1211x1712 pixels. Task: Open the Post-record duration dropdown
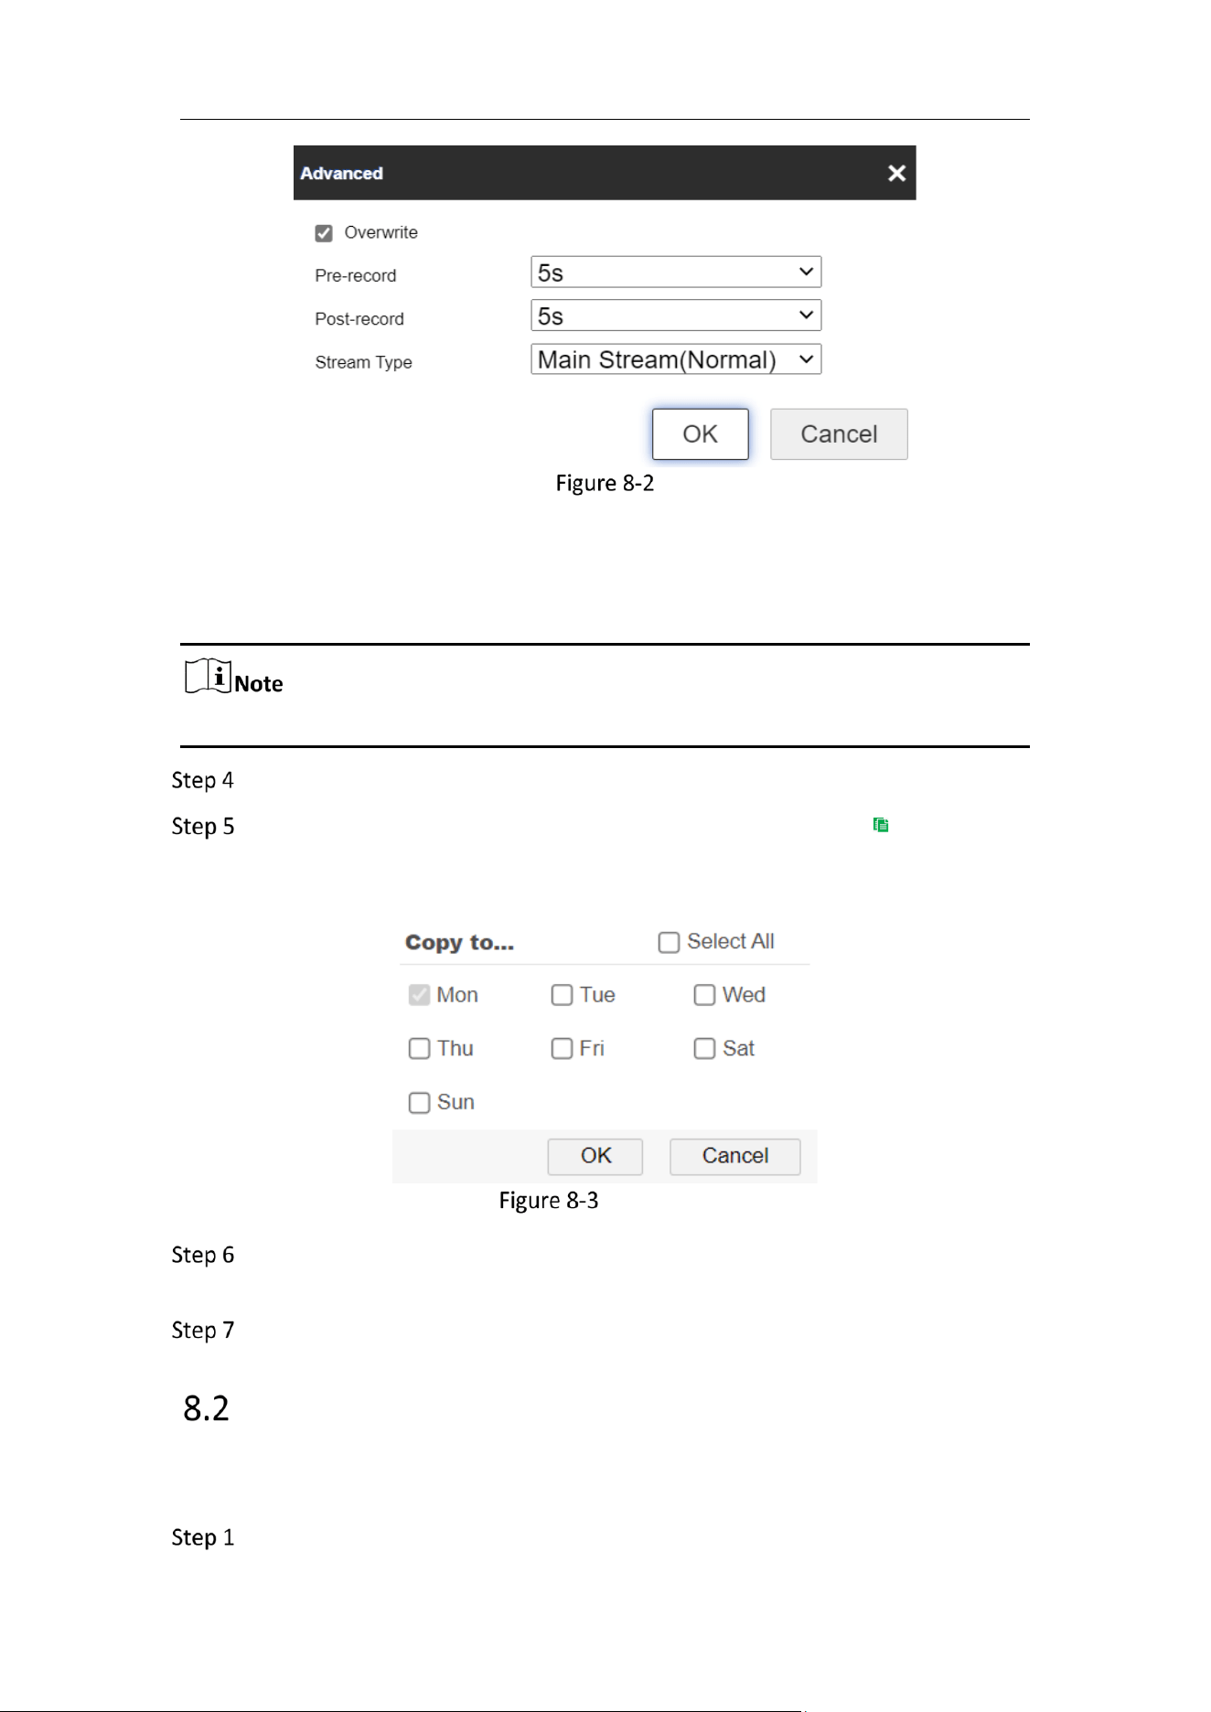(676, 316)
